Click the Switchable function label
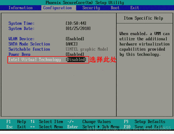Screen dimensions: 174x134 click(29, 49)
